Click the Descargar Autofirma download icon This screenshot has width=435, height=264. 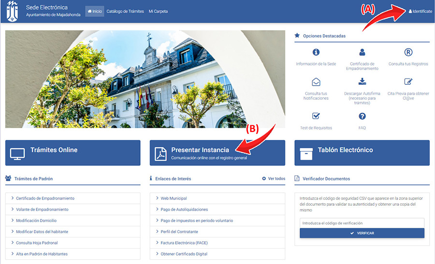point(362,81)
